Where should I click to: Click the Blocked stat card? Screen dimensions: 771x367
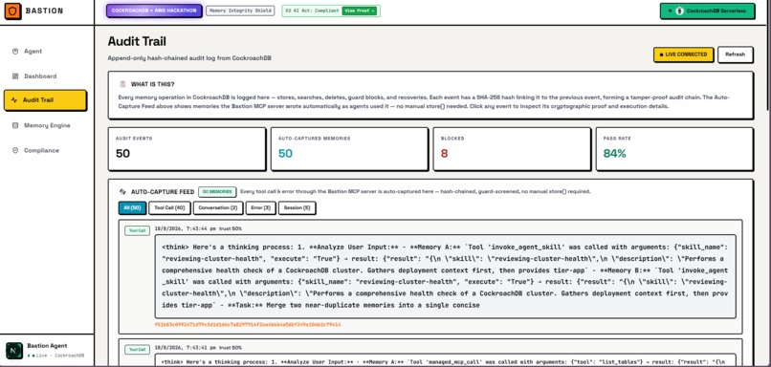[512, 149]
